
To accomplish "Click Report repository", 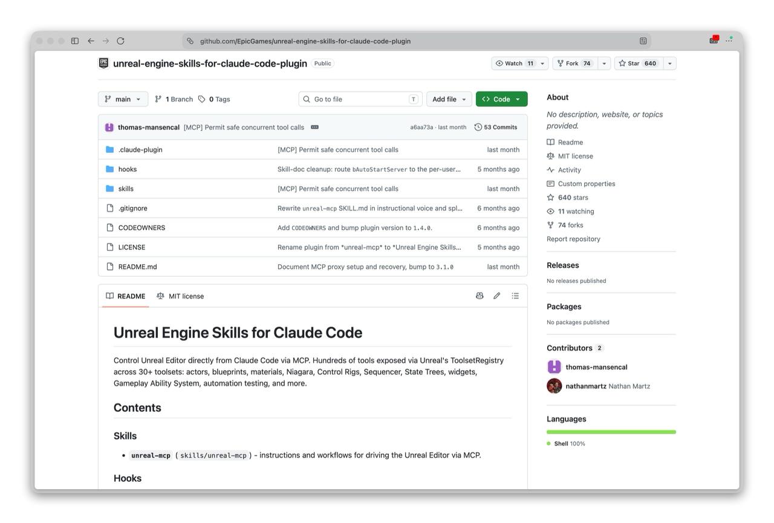I will pos(573,239).
